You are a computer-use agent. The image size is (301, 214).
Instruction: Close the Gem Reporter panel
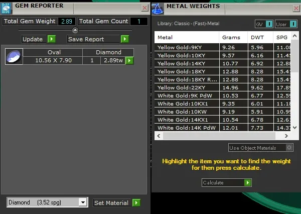click(145, 8)
